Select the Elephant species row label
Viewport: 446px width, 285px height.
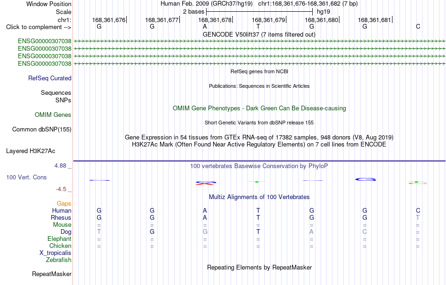(60, 239)
